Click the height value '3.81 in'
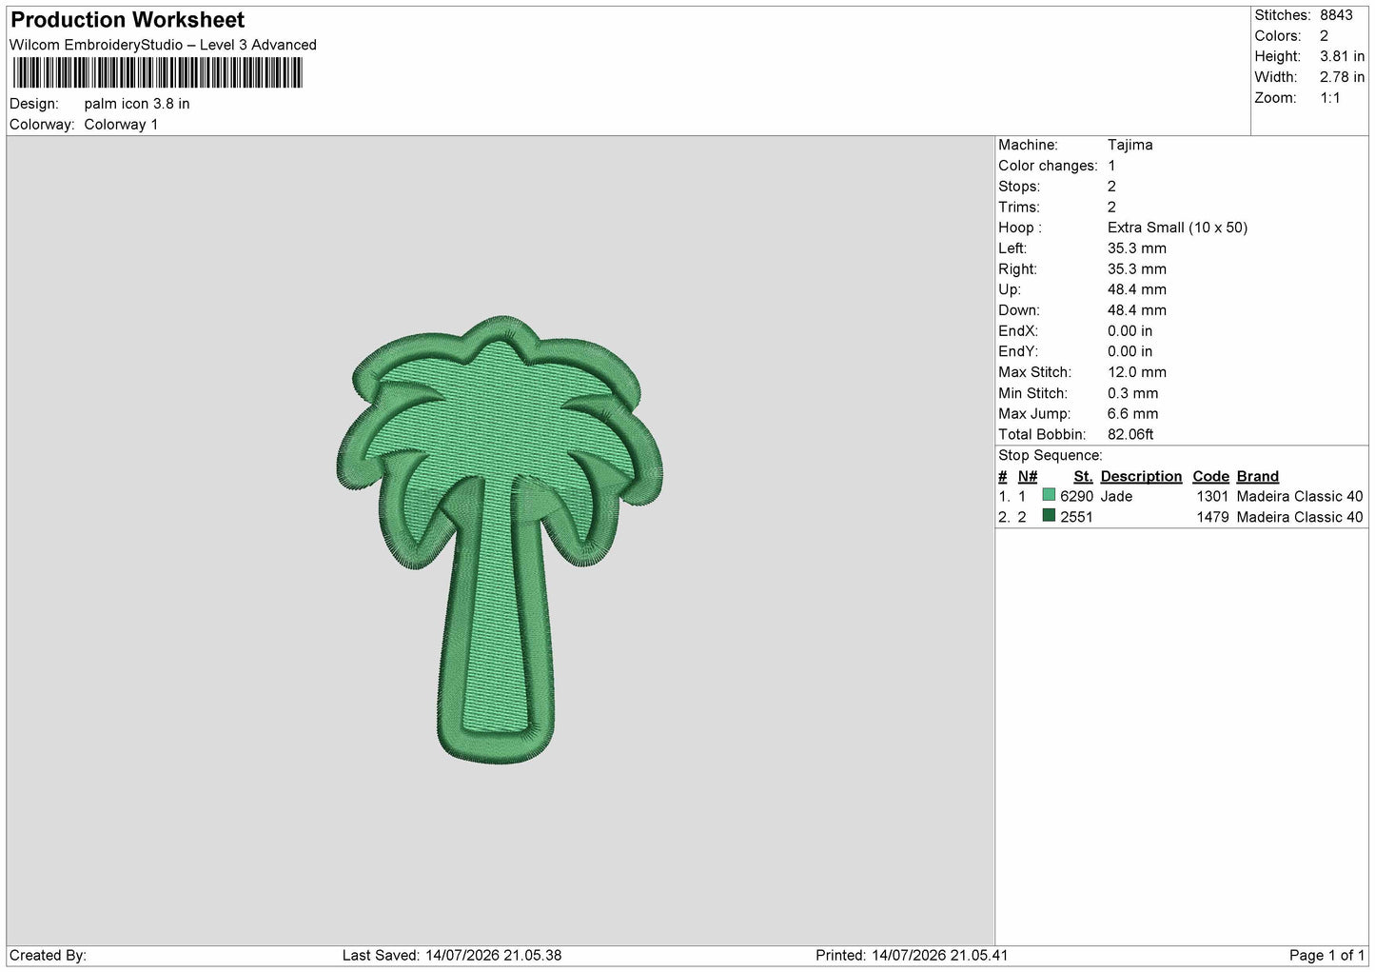The image size is (1375, 972). coord(1342,56)
